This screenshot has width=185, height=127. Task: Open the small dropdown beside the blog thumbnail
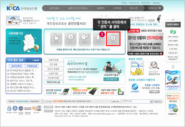click(17, 21)
